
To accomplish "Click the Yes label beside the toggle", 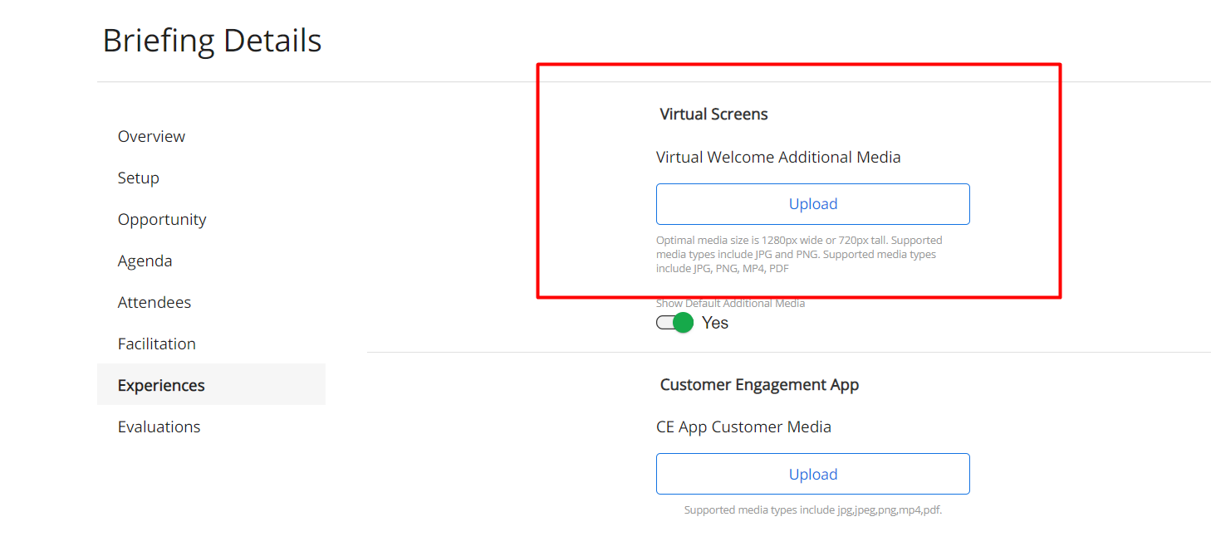I will [x=715, y=323].
